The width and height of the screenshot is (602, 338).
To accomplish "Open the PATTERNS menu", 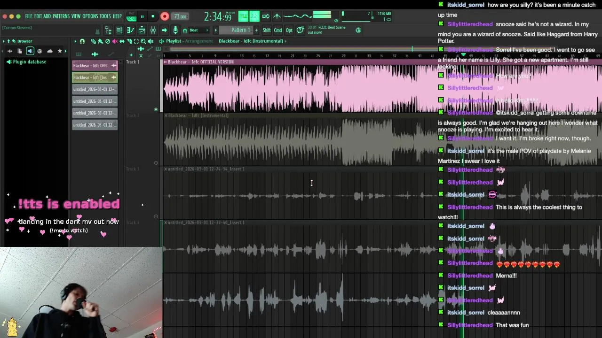I will tap(61, 16).
